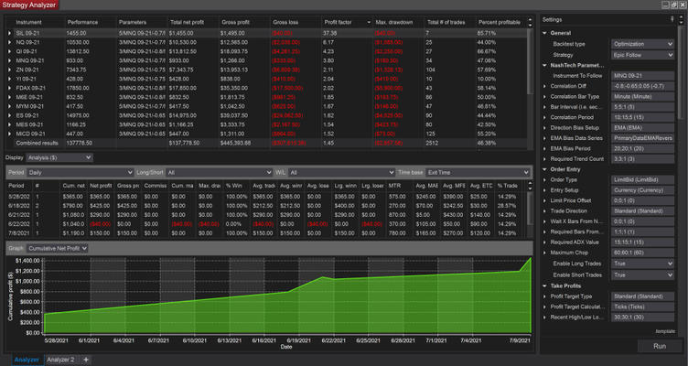Click the add new tab plus icon
This screenshot has height=366, width=688.
click(x=86, y=360)
